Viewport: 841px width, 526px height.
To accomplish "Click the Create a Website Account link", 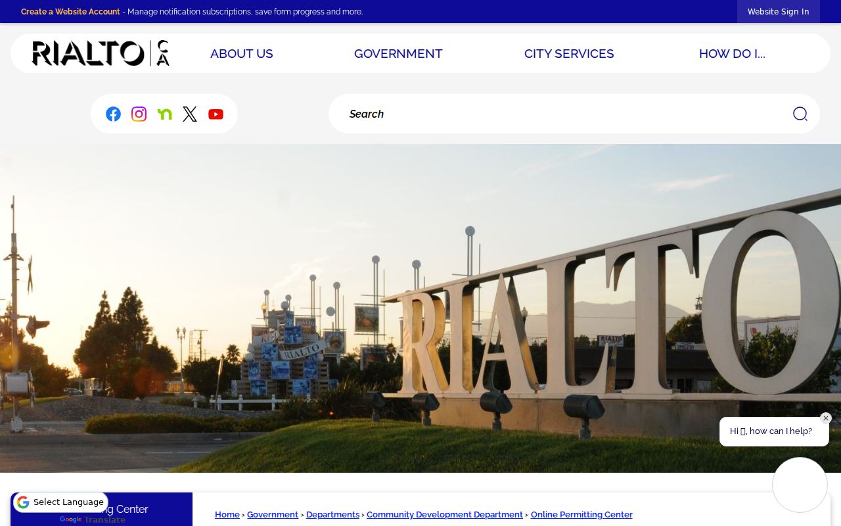I will [x=70, y=12].
